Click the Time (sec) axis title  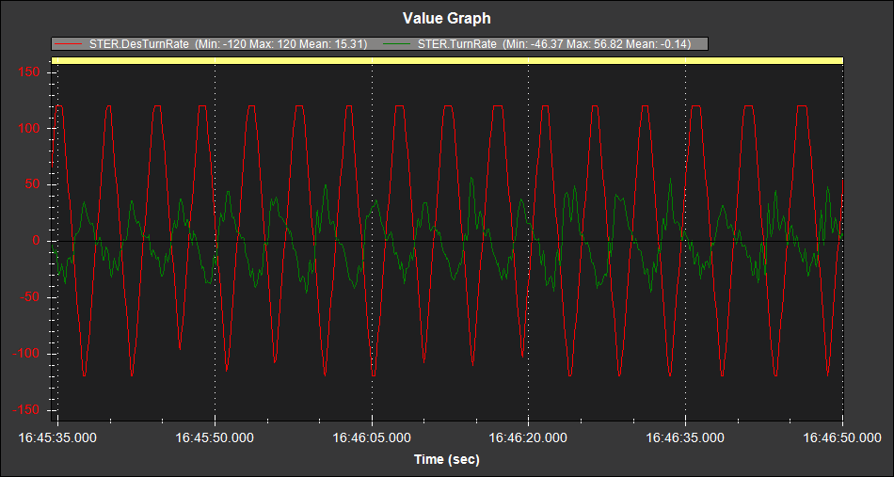[446, 459]
